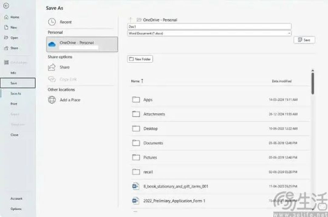This screenshot has width=328, height=217.
Task: Select the Save menu item
Action: point(18,83)
